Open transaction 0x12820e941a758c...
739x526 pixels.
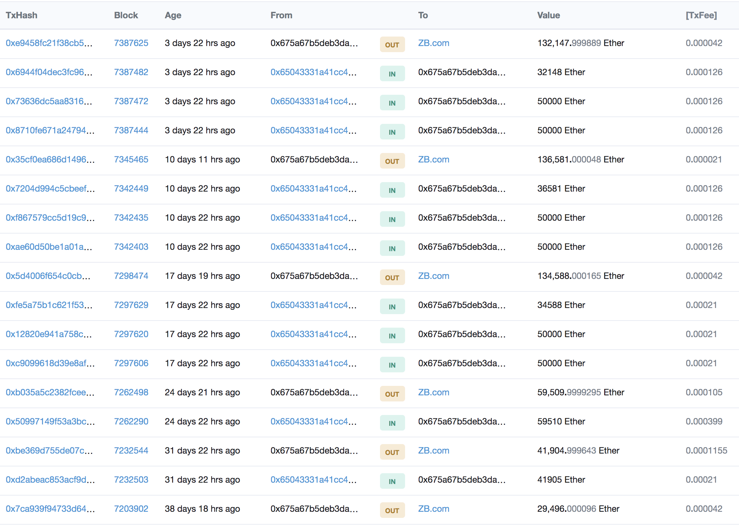pos(49,334)
